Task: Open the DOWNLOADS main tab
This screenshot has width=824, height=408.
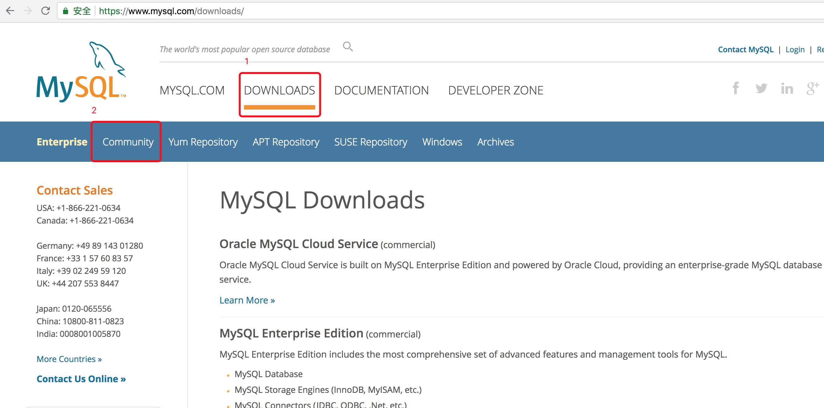Action: tap(279, 90)
